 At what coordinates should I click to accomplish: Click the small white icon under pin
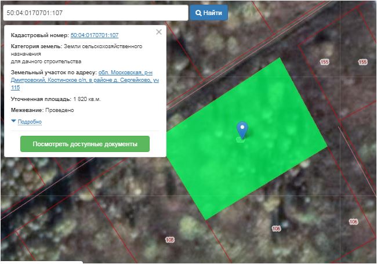240,140
